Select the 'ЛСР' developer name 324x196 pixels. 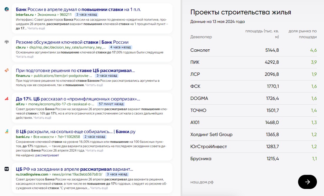click(x=195, y=74)
